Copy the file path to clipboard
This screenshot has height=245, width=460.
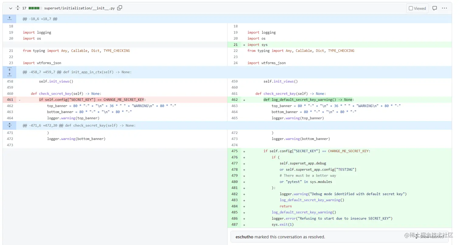click(120, 8)
